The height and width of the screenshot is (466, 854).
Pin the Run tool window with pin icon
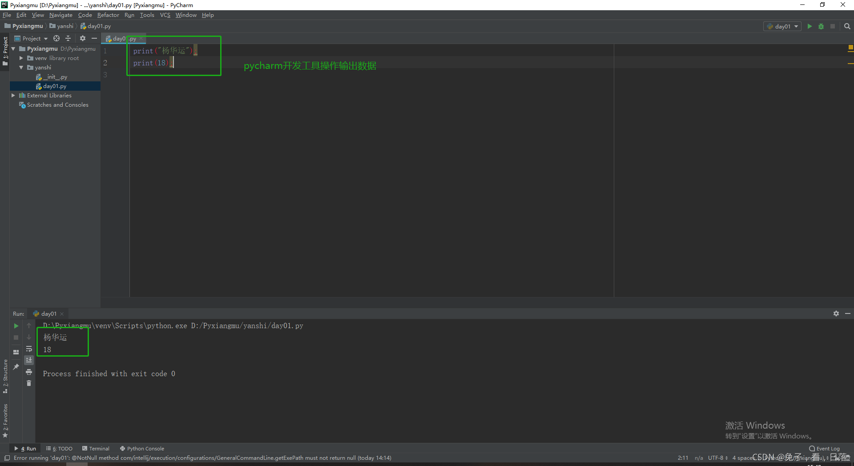pos(16,366)
